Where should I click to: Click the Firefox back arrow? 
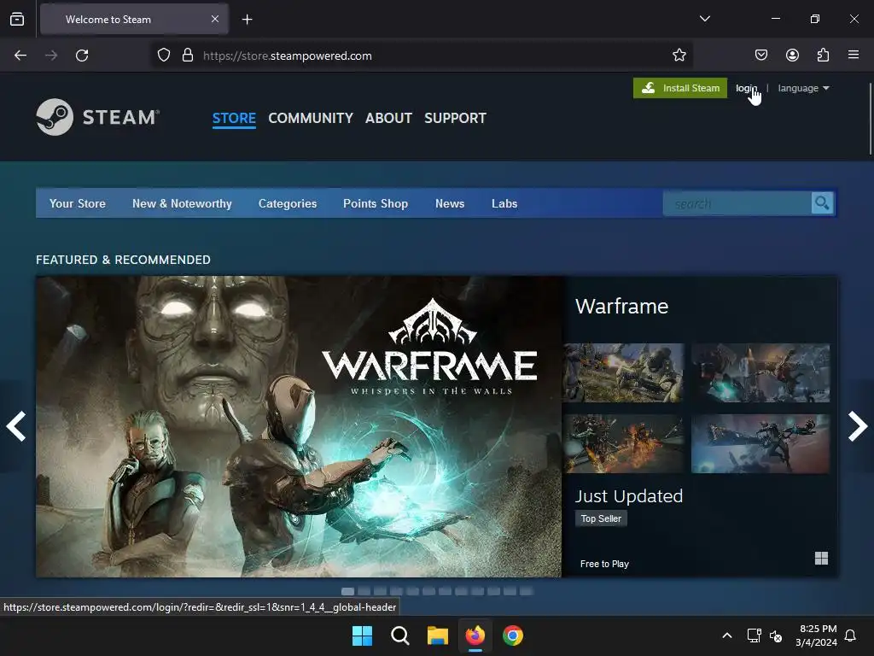(x=20, y=56)
